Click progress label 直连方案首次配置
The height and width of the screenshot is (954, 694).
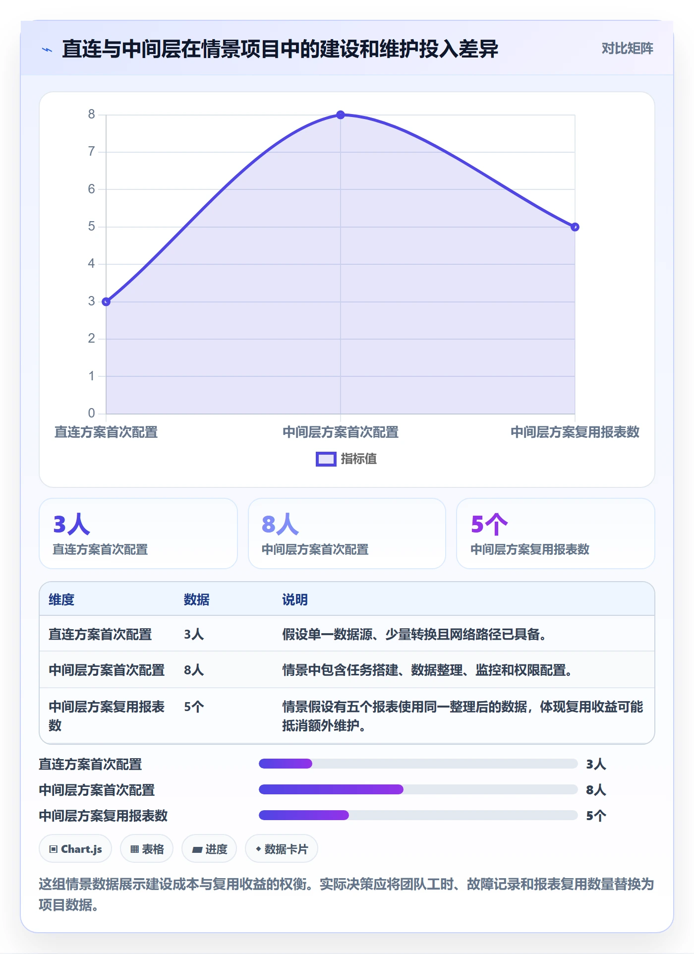click(90, 764)
